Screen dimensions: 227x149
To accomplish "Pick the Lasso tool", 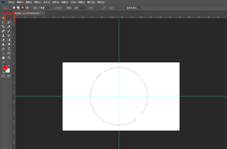I will coord(3,22).
